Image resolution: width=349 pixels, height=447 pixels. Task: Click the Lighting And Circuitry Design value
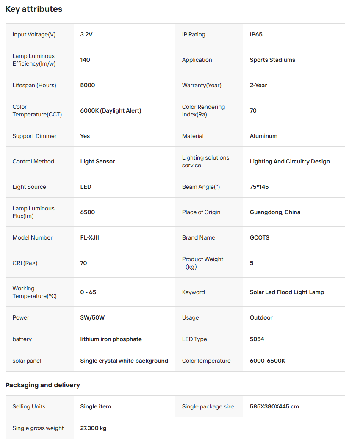[x=290, y=161]
